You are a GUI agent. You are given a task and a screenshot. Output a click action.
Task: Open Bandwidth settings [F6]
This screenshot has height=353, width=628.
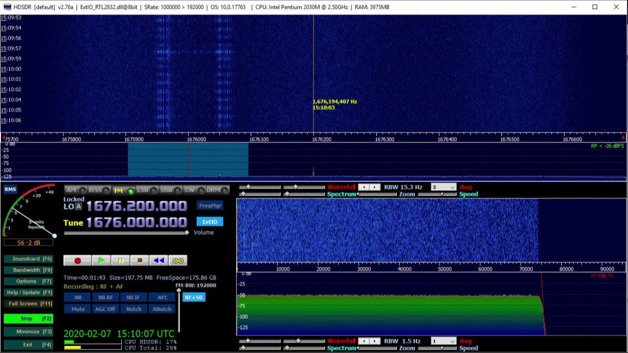click(28, 270)
